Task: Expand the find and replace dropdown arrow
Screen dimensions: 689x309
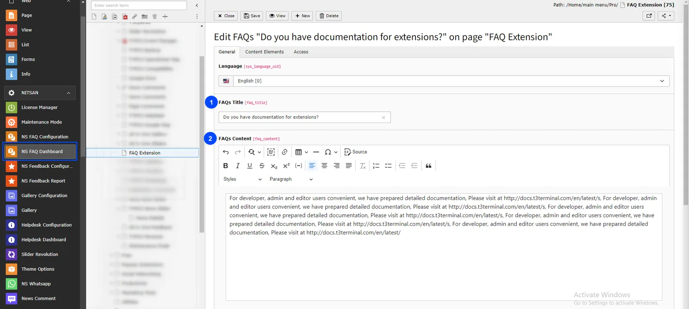Action: click(259, 152)
